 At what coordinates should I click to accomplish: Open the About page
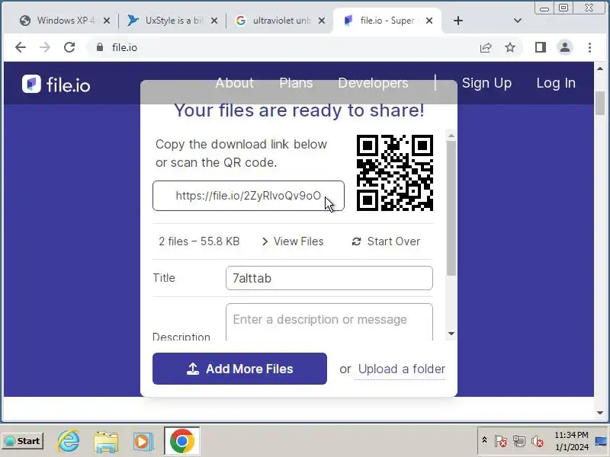pos(234,83)
